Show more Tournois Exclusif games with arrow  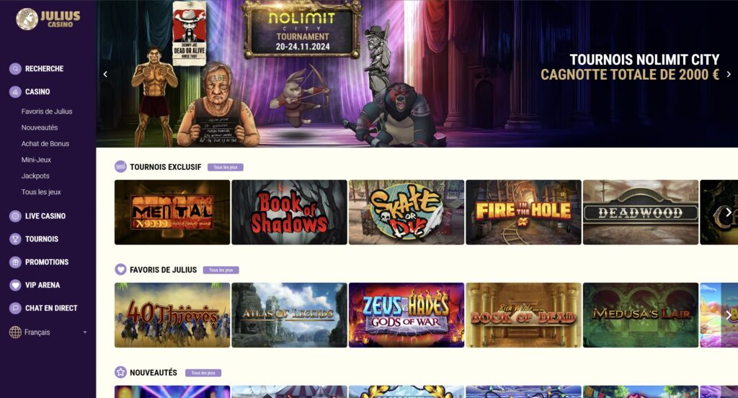pos(729,212)
